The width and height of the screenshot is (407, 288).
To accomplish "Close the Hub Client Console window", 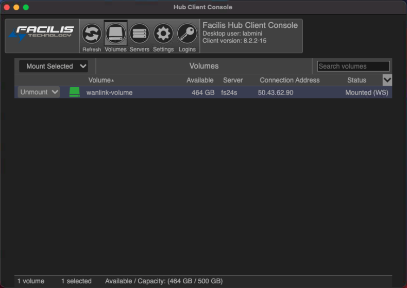I will pyautogui.click(x=7, y=7).
